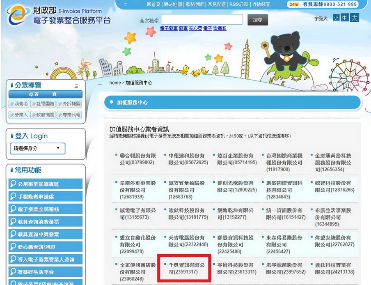Set font size to 大 (large)

(x=355, y=18)
